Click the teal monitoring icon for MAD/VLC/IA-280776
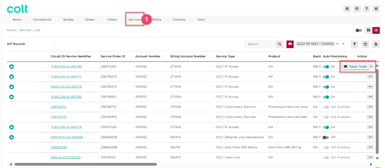Viewport: 385px width, 168px height. pos(11,87)
